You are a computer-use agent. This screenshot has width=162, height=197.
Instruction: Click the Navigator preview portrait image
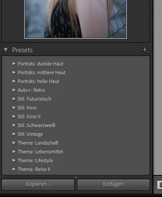[x=76, y=19]
